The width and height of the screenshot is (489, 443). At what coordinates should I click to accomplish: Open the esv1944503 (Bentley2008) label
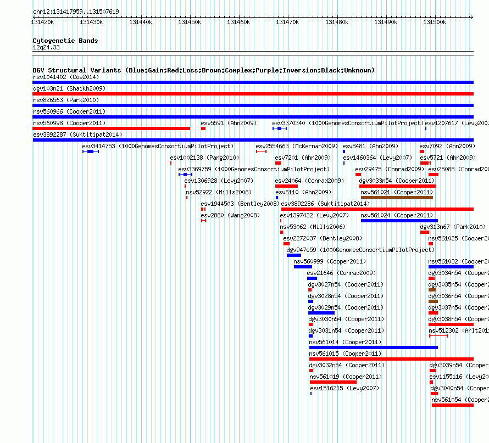point(240,204)
